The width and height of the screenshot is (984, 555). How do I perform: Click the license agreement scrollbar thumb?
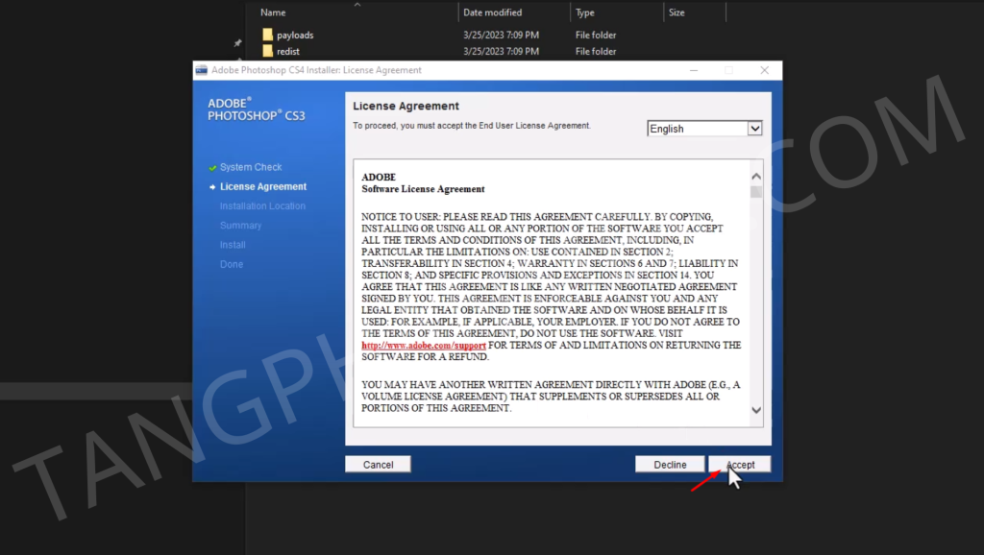point(755,192)
